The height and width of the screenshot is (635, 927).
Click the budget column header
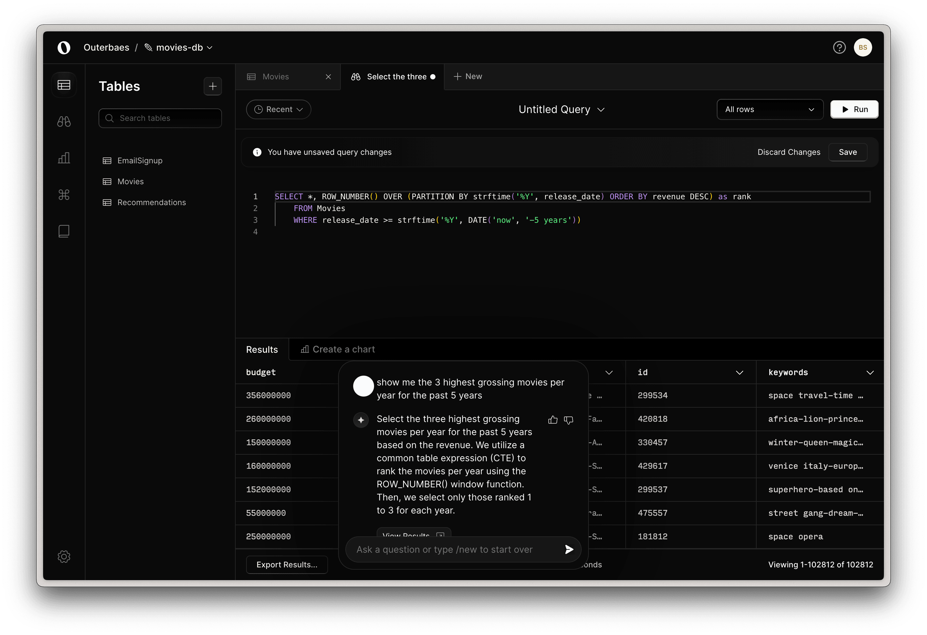pyautogui.click(x=260, y=372)
